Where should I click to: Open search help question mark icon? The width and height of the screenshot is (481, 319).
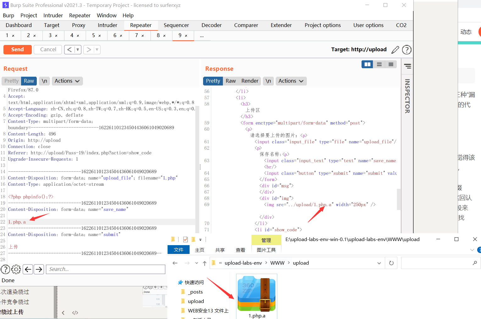tap(5, 269)
